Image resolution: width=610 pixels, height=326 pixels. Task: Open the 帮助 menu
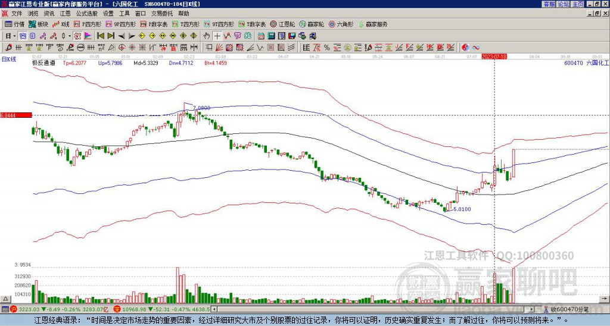pos(183,14)
